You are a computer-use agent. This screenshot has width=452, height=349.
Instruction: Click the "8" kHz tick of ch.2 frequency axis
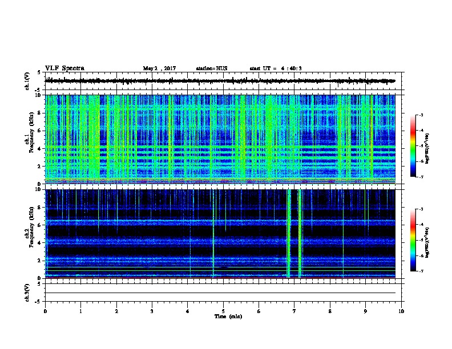(x=39, y=208)
